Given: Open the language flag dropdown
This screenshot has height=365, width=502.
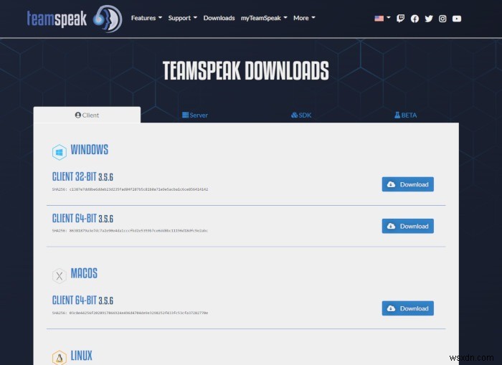Looking at the screenshot, I should 382,18.
